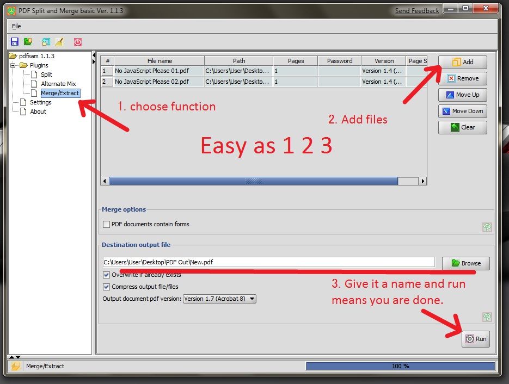The width and height of the screenshot is (509, 384).
Task: Click the help icon in Merge options
Action: click(x=487, y=227)
